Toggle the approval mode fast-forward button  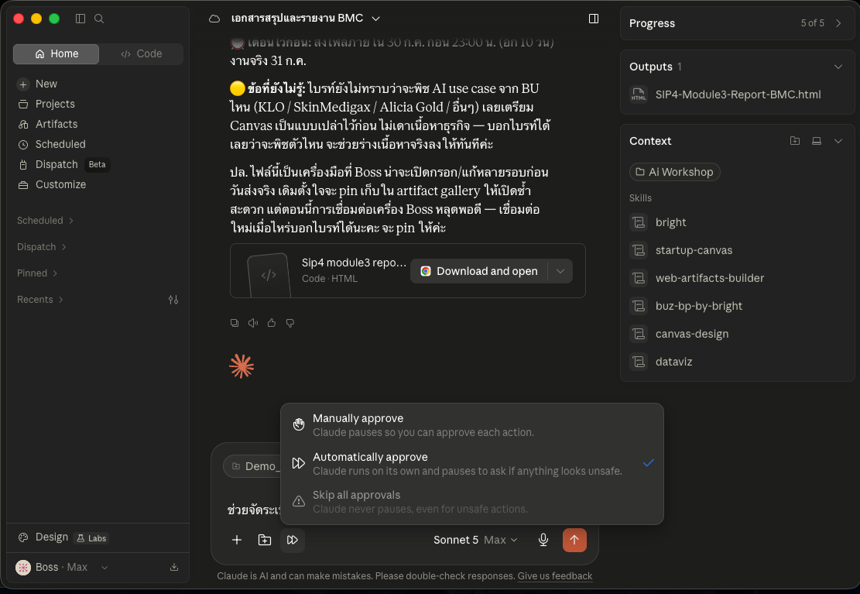pos(293,540)
